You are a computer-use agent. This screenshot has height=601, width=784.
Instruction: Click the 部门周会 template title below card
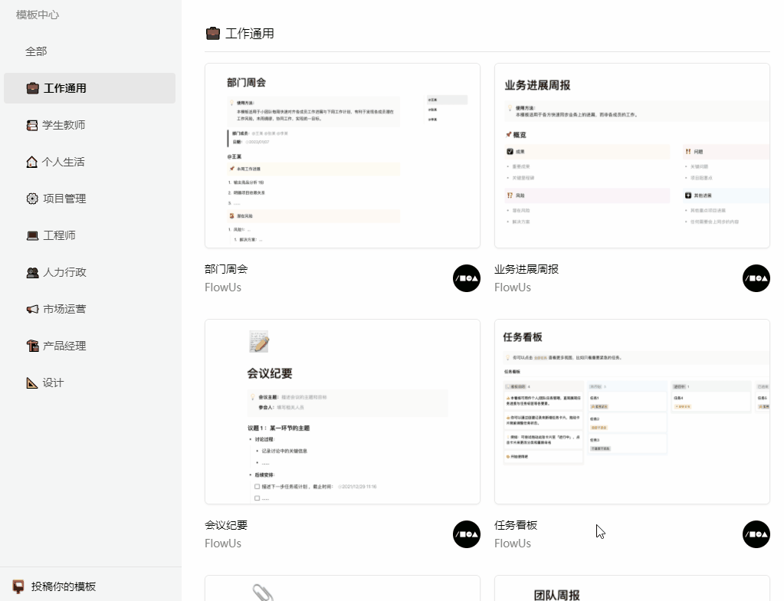coord(226,269)
